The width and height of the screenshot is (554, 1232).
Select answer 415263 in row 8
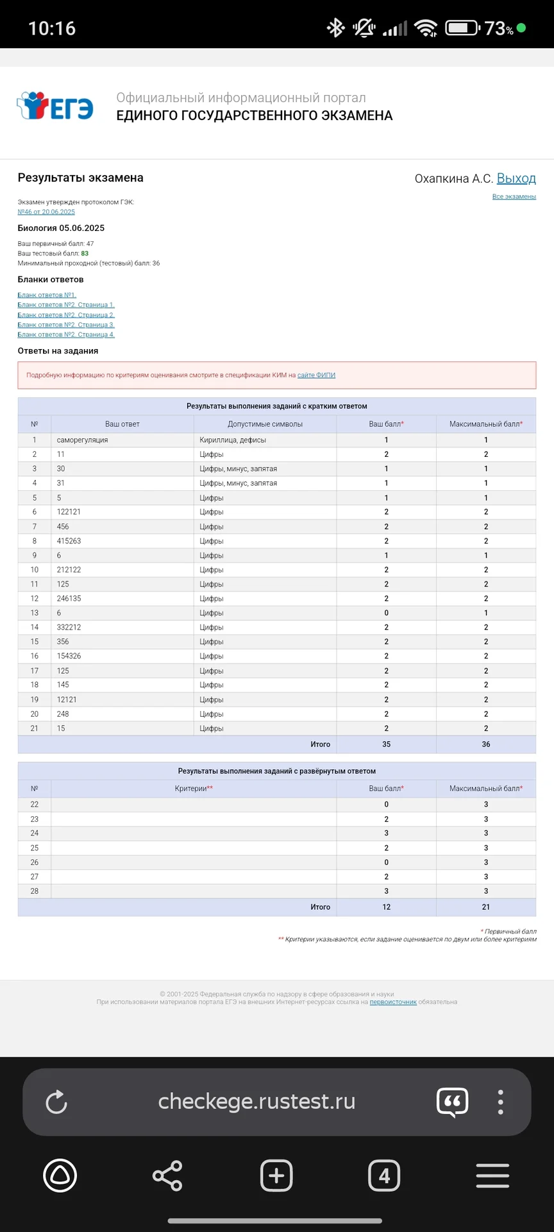click(x=69, y=541)
